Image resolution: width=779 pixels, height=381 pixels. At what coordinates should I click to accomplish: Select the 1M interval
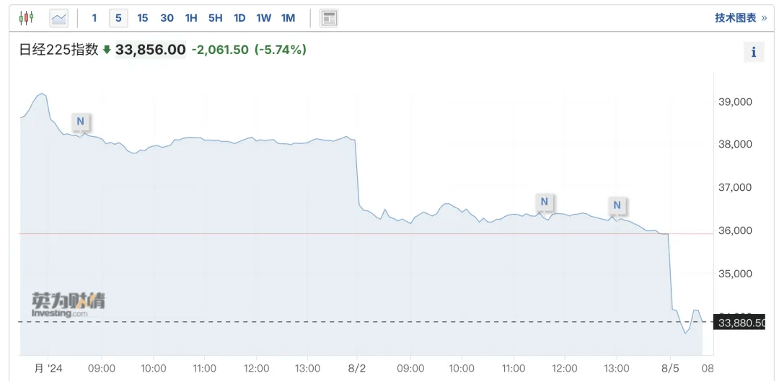288,18
